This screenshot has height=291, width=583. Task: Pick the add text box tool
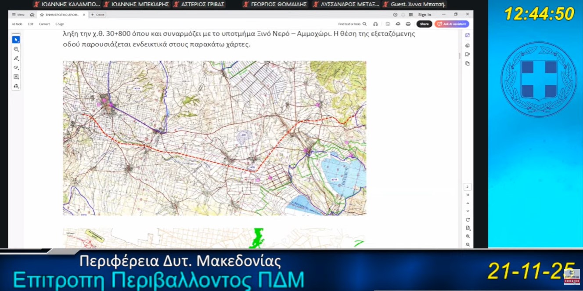[16, 77]
